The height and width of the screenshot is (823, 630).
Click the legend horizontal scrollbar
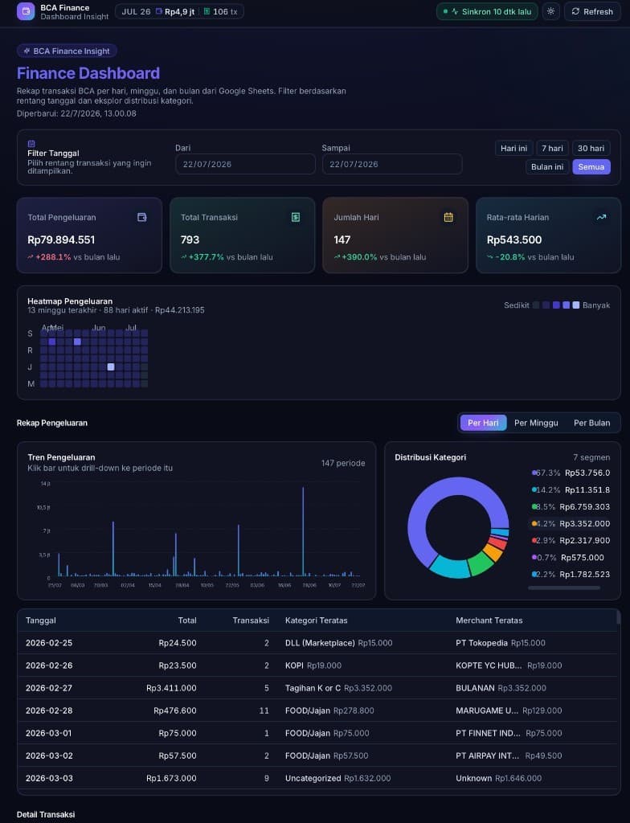564,588
